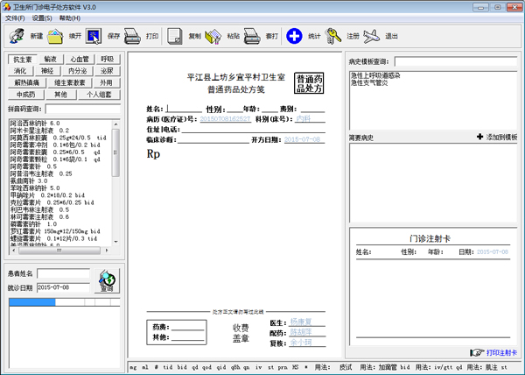Viewport: 525px width, 375px height.
Task: Select the 神经 drug category
Action: pos(47,71)
